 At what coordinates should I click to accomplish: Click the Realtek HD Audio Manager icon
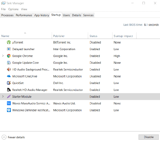click(9, 90)
